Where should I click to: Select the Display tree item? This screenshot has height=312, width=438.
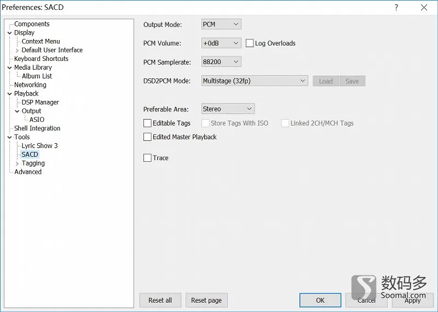pos(24,33)
